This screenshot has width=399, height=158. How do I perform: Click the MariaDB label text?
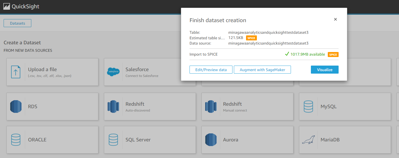click(x=330, y=140)
